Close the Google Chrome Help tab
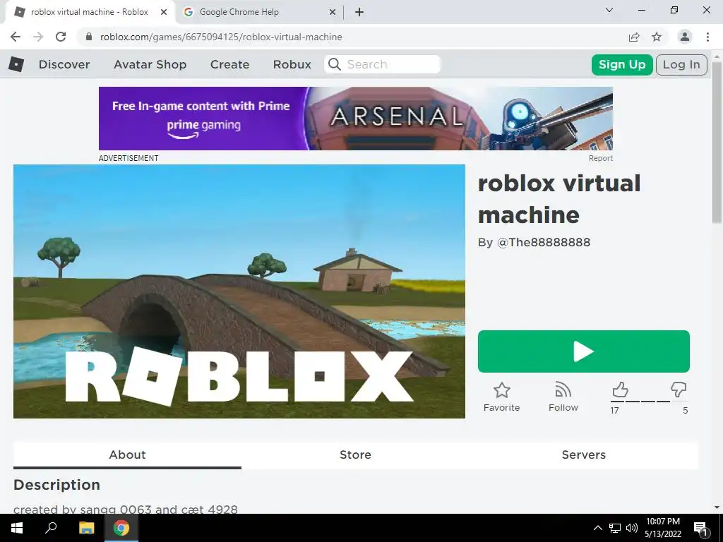 333,12
